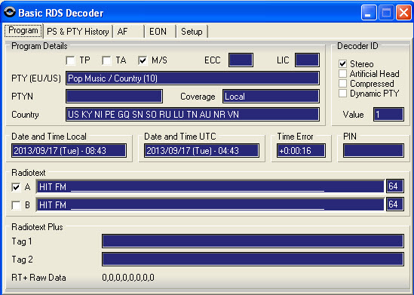Click the empty PTYN field
Viewport: 414px width, 295px height.
(x=114, y=96)
